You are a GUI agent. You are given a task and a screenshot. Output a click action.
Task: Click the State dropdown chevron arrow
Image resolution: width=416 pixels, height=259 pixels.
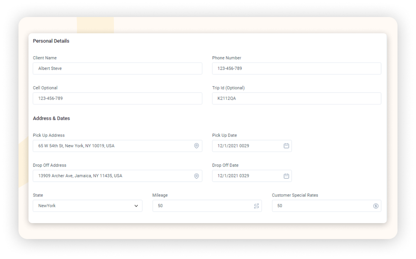135,206
